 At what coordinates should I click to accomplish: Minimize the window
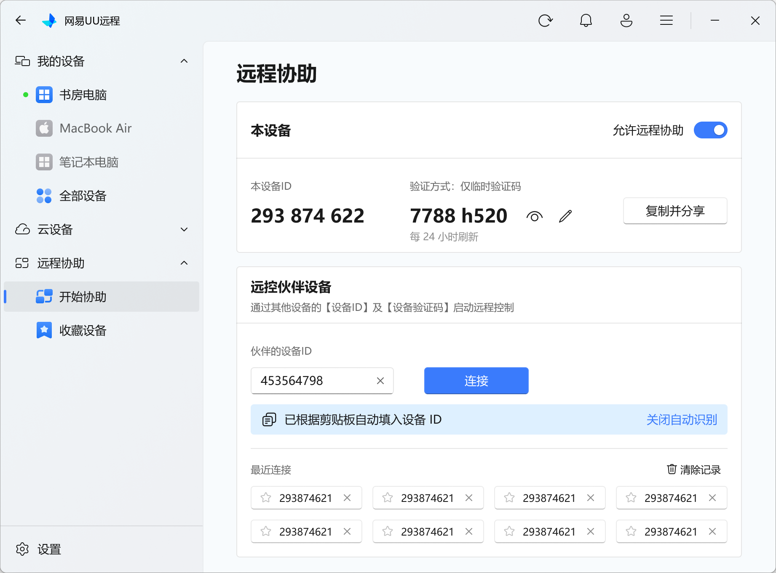714,20
